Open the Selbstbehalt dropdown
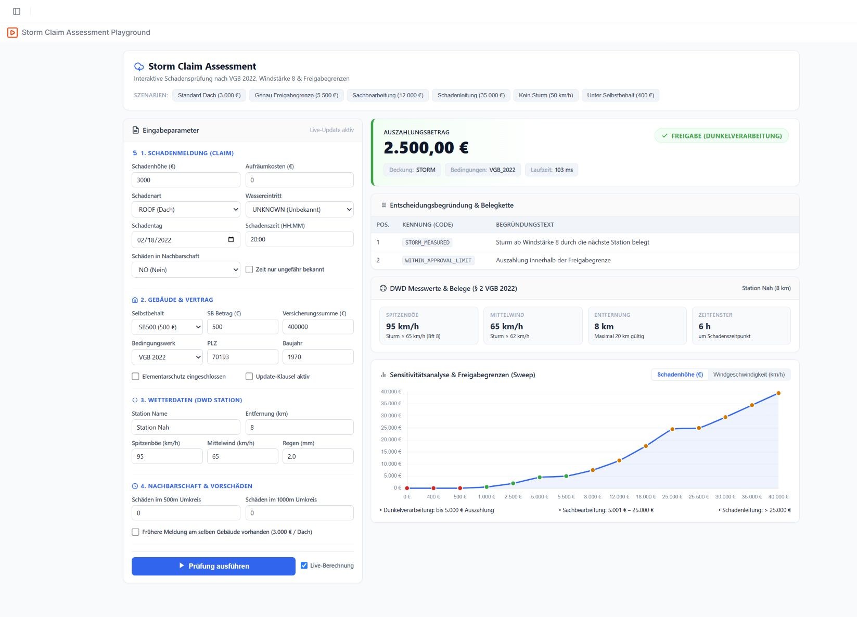Image resolution: width=857 pixels, height=617 pixels. tap(167, 327)
